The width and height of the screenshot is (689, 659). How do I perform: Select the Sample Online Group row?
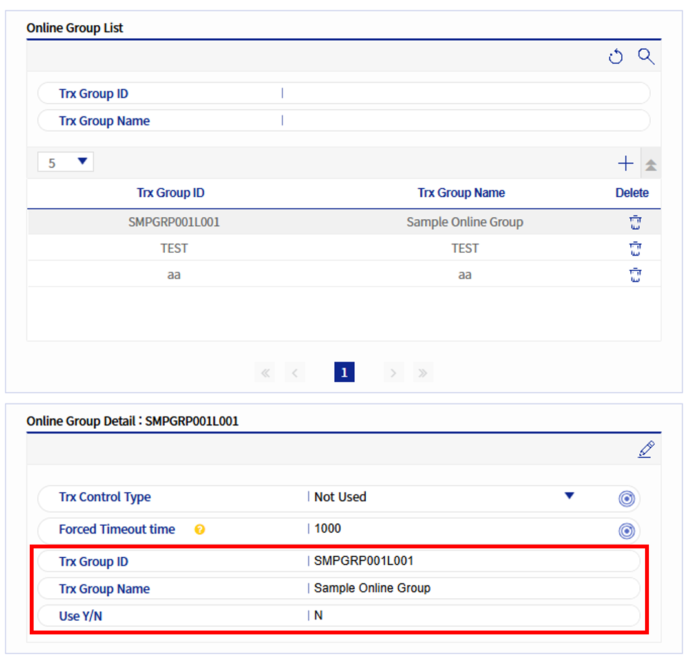pyautogui.click(x=464, y=222)
